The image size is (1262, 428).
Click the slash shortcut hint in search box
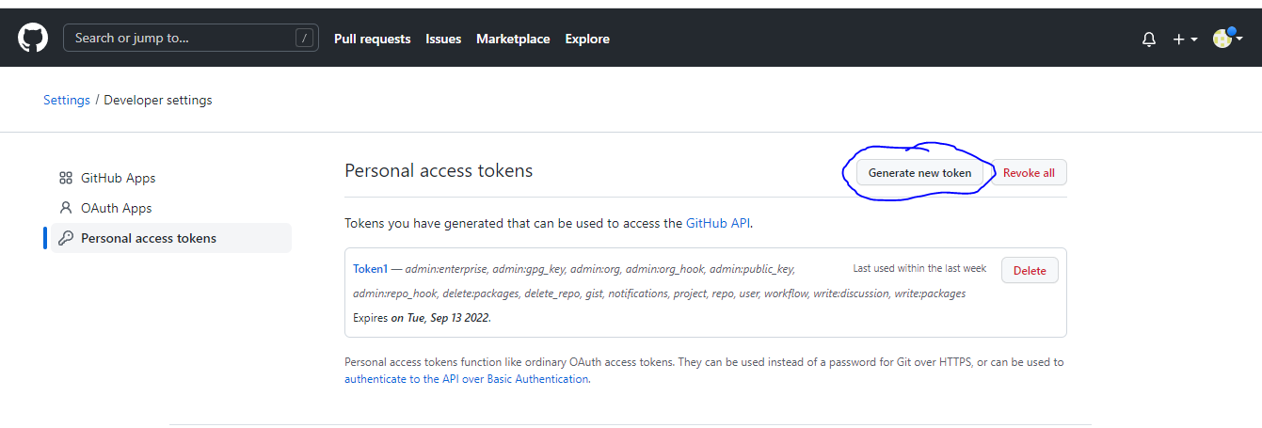tap(304, 39)
